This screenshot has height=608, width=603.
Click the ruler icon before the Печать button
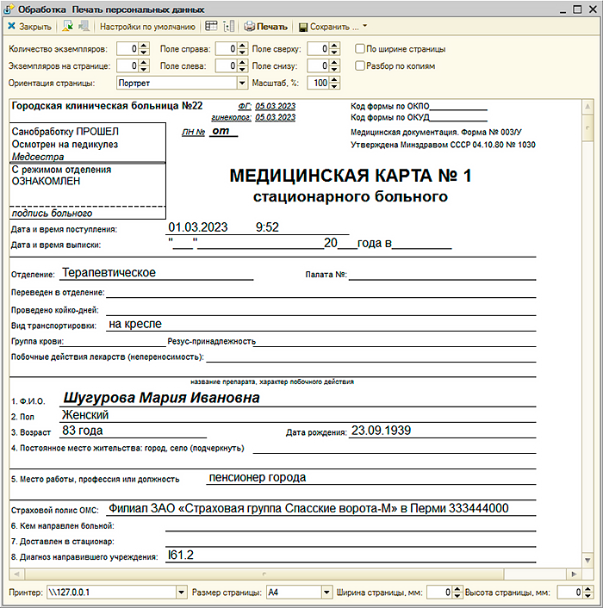[x=228, y=27]
